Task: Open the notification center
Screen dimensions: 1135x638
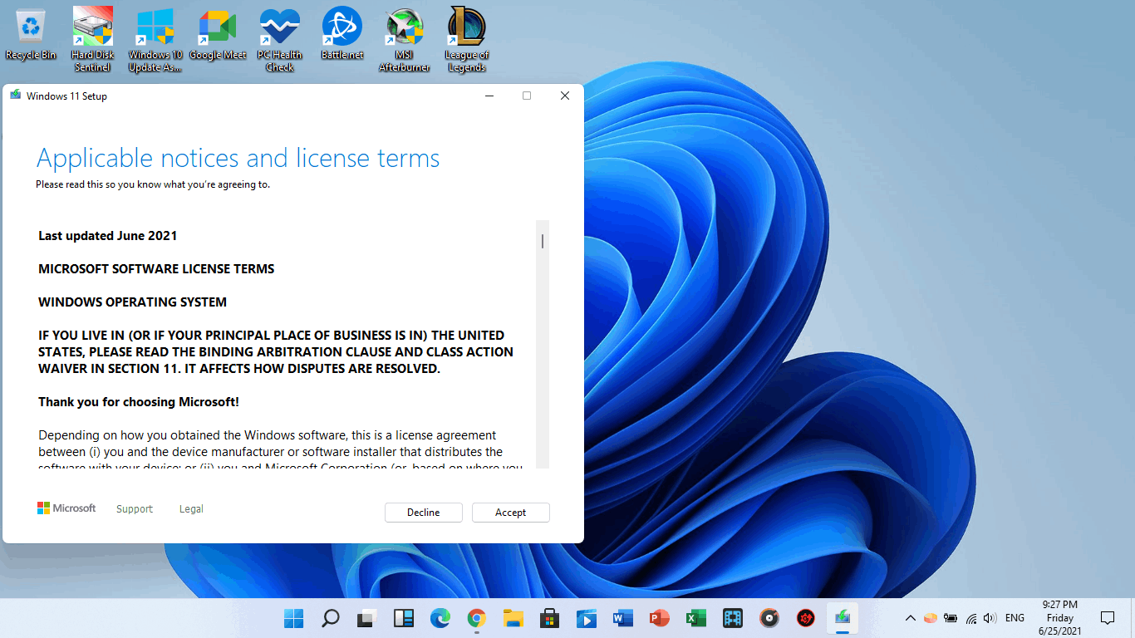Action: [x=1108, y=618]
